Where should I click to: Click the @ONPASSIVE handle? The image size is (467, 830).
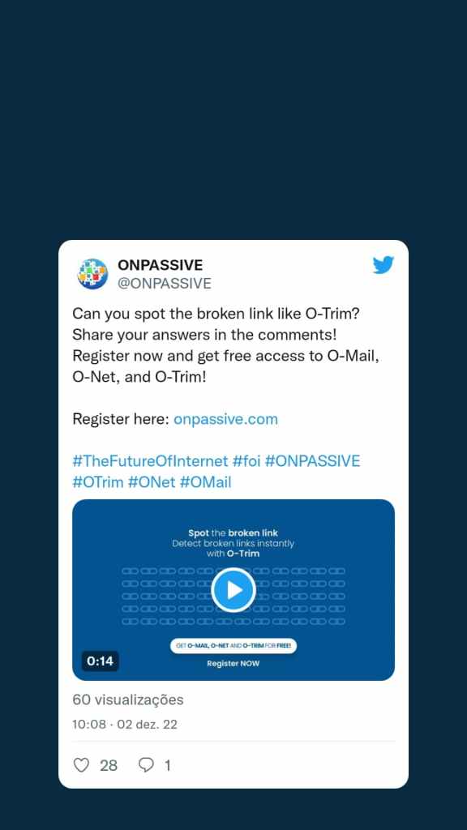pyautogui.click(x=164, y=284)
